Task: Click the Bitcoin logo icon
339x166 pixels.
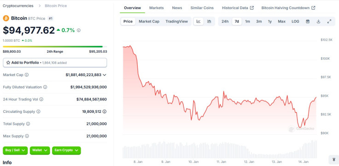Action: (x=6, y=18)
